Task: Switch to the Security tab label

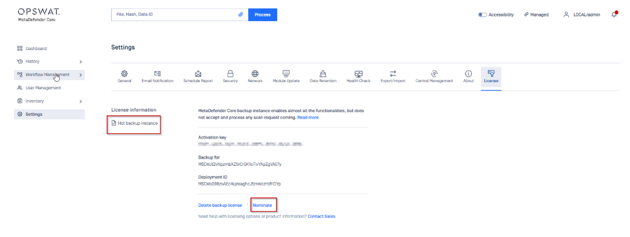Action: tap(230, 81)
